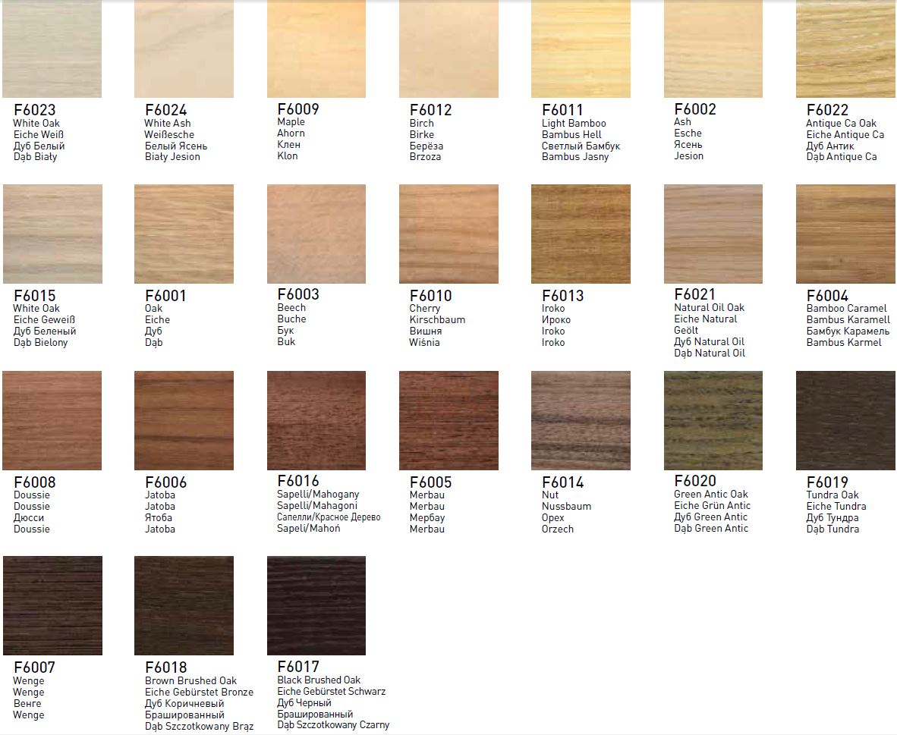Click the F6001 Oak wood swatch
897x735 pixels.
(184, 234)
